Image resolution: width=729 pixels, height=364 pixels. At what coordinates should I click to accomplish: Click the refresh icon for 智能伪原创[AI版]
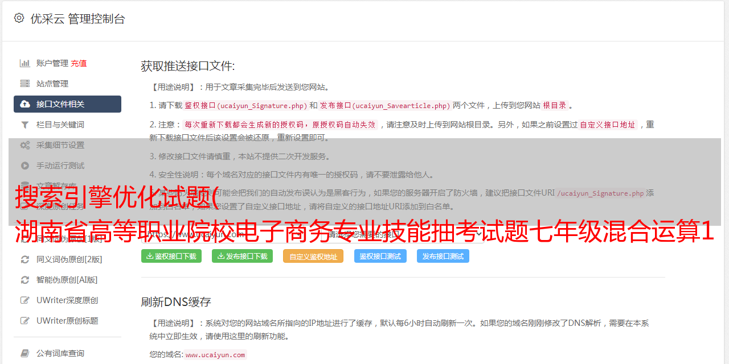(25, 280)
